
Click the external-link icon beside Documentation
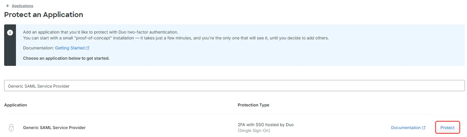tap(424, 128)
